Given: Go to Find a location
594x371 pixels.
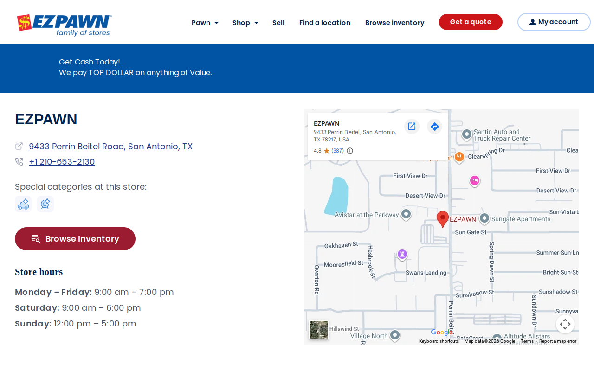Looking at the screenshot, I should tap(325, 23).
